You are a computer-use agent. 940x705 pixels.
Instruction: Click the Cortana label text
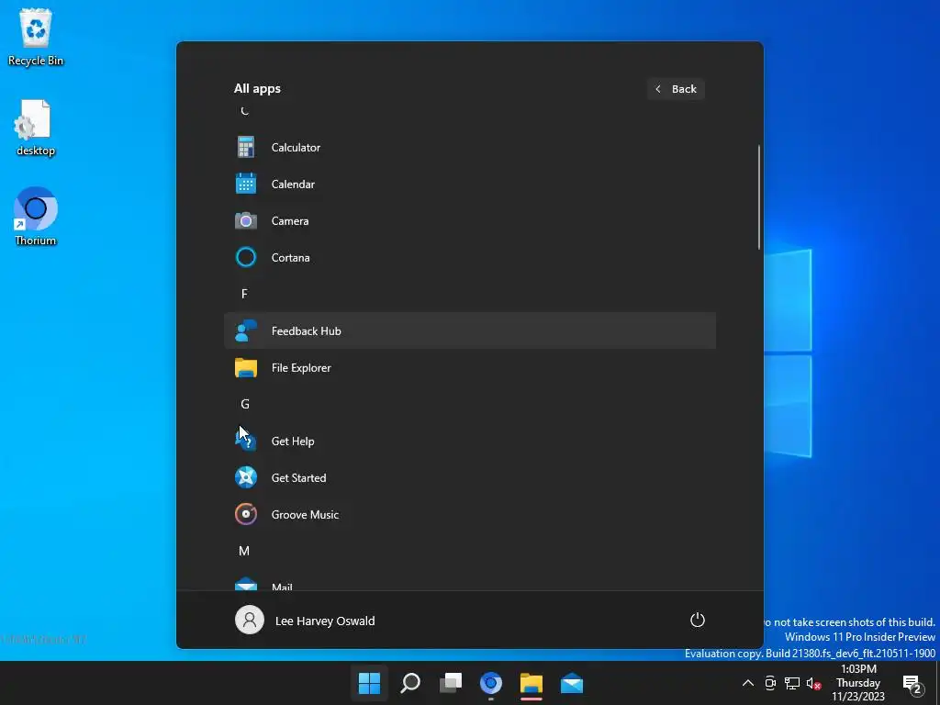click(290, 258)
